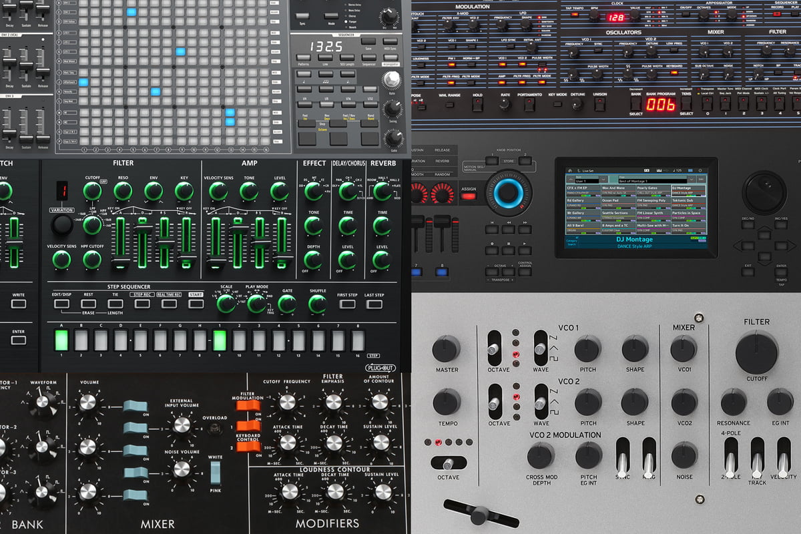Click the CUTOFF FREQUENCY knob on Moog panel

(288, 402)
